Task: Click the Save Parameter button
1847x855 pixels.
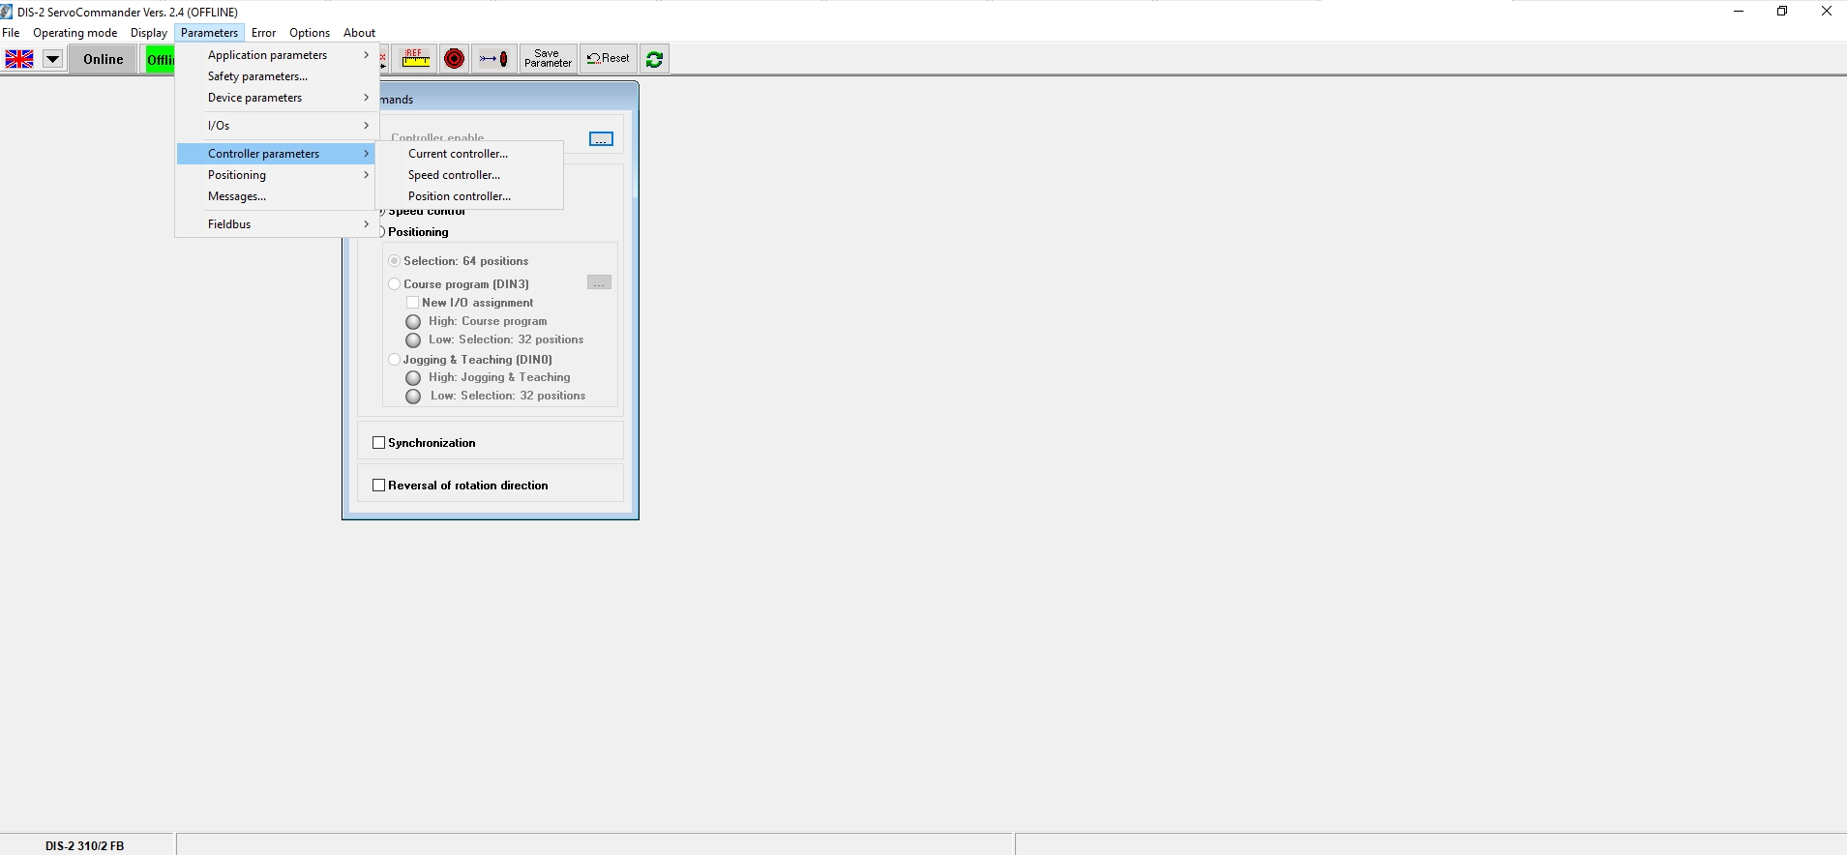Action: click(548, 59)
